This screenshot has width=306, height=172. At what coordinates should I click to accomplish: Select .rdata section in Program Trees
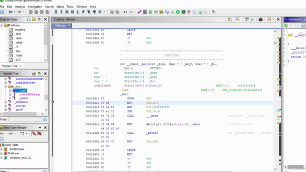[19, 43]
